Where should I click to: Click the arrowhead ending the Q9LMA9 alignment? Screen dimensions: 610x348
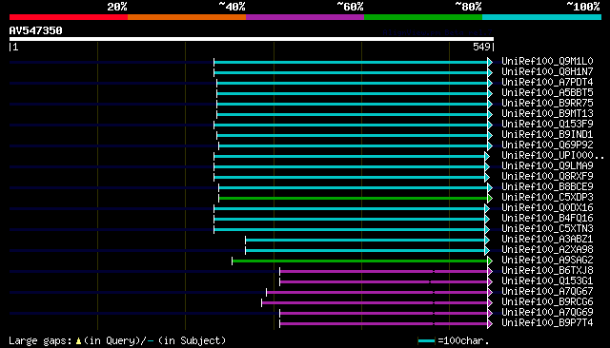[487, 166]
